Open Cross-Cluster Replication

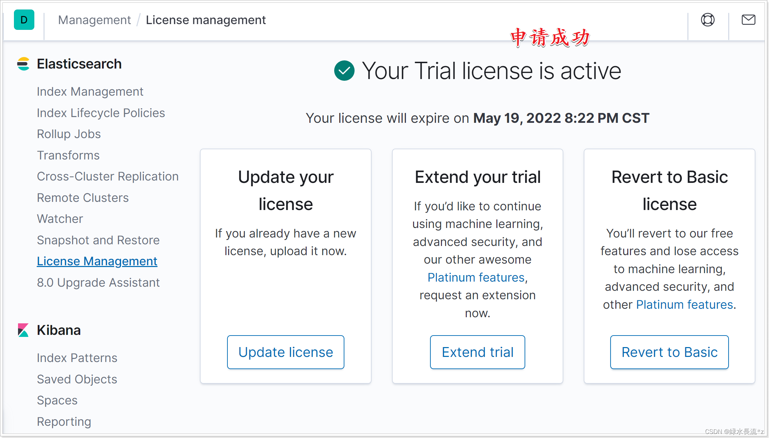point(107,176)
